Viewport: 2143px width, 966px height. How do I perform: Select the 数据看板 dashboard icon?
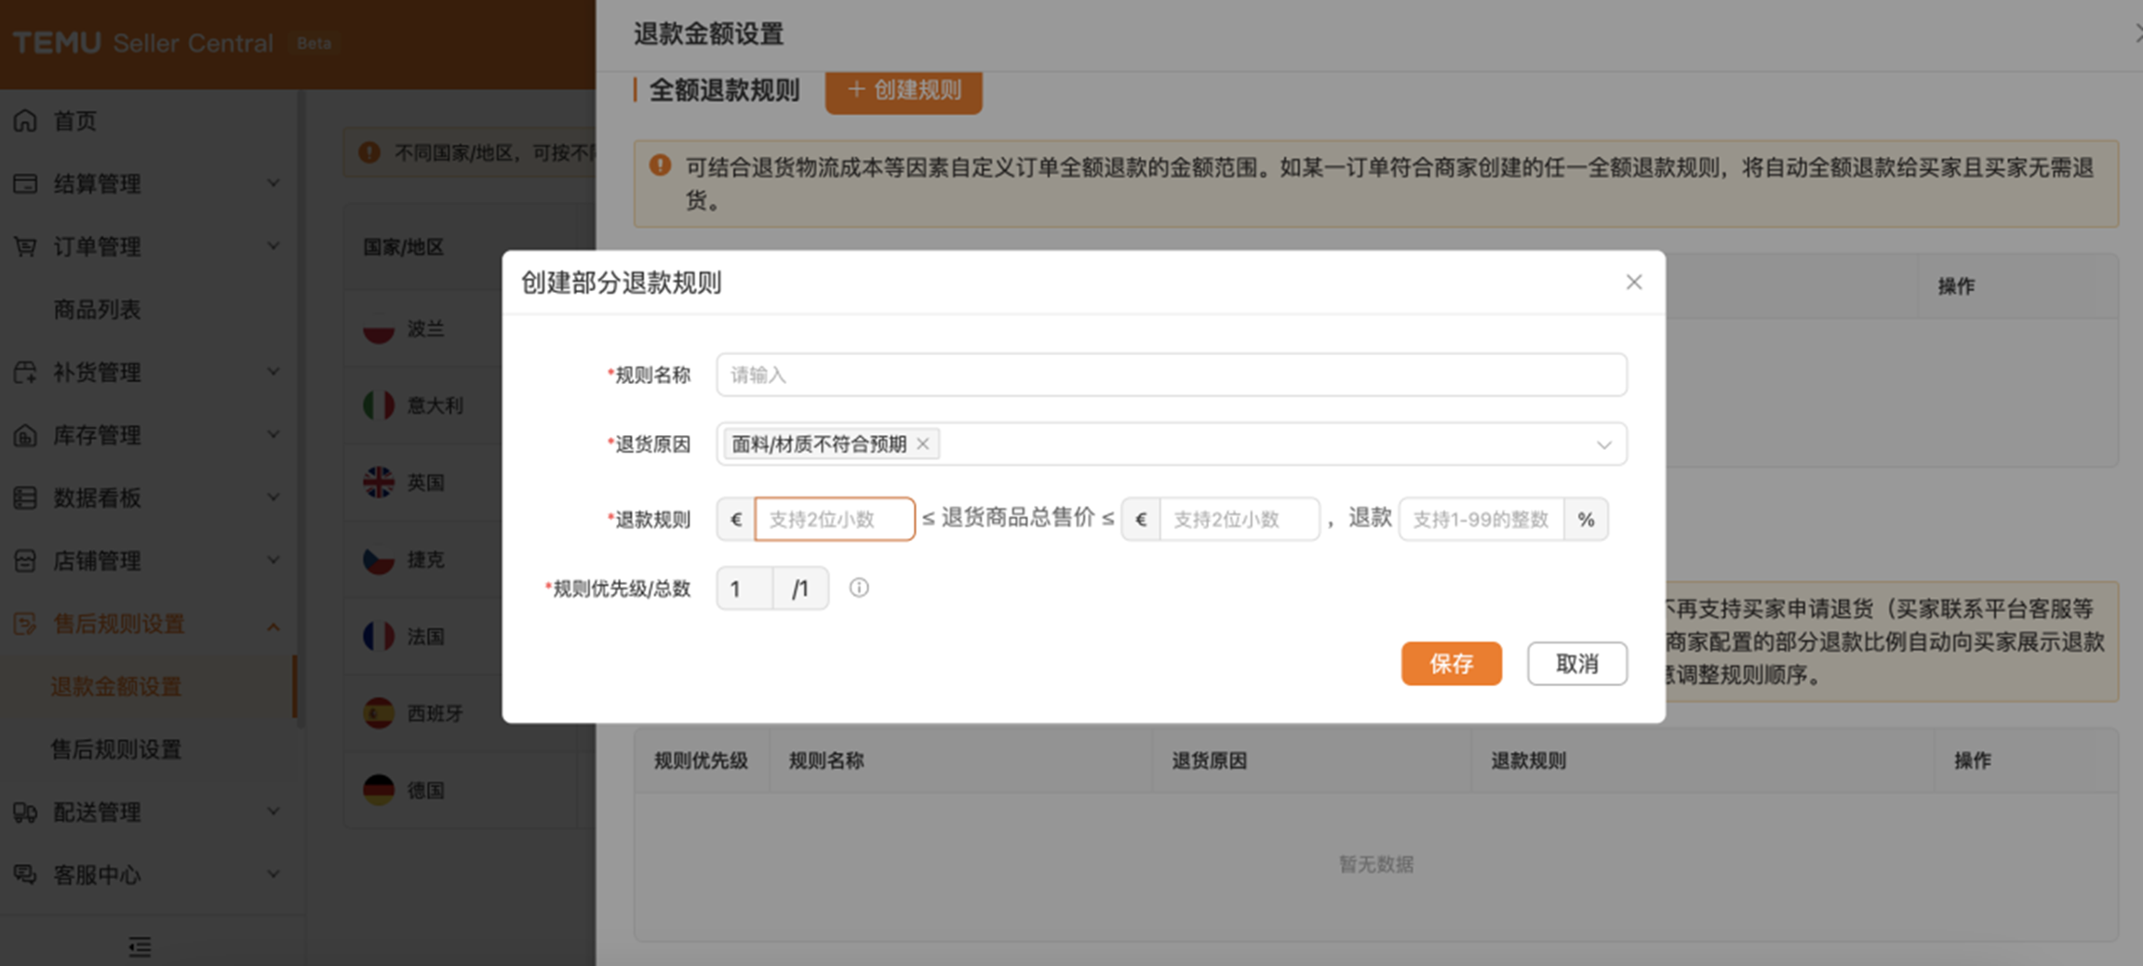[x=25, y=497]
